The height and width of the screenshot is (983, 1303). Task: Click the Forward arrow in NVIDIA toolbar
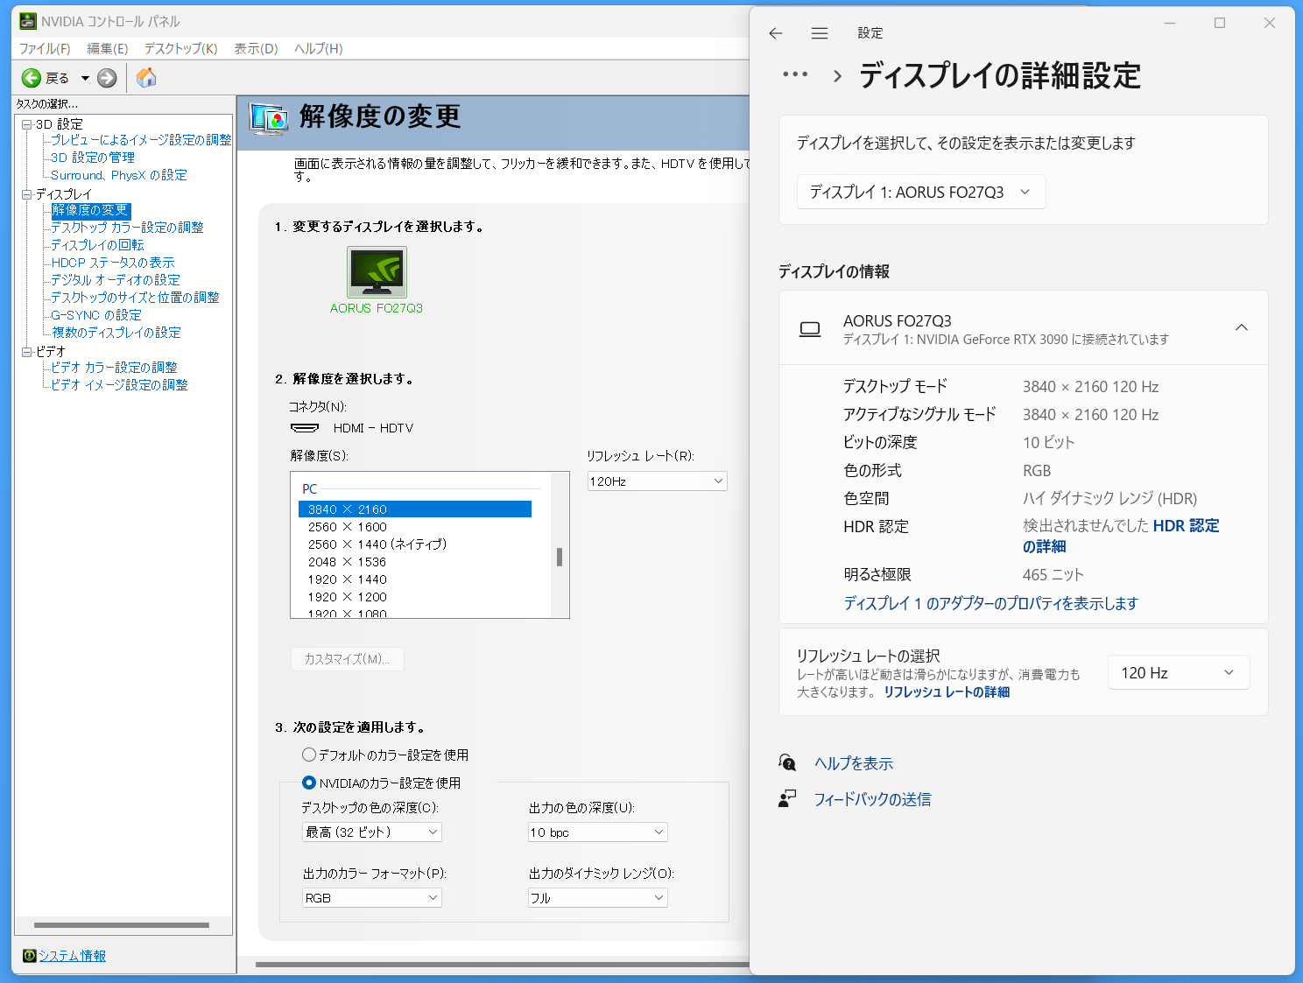tap(107, 78)
